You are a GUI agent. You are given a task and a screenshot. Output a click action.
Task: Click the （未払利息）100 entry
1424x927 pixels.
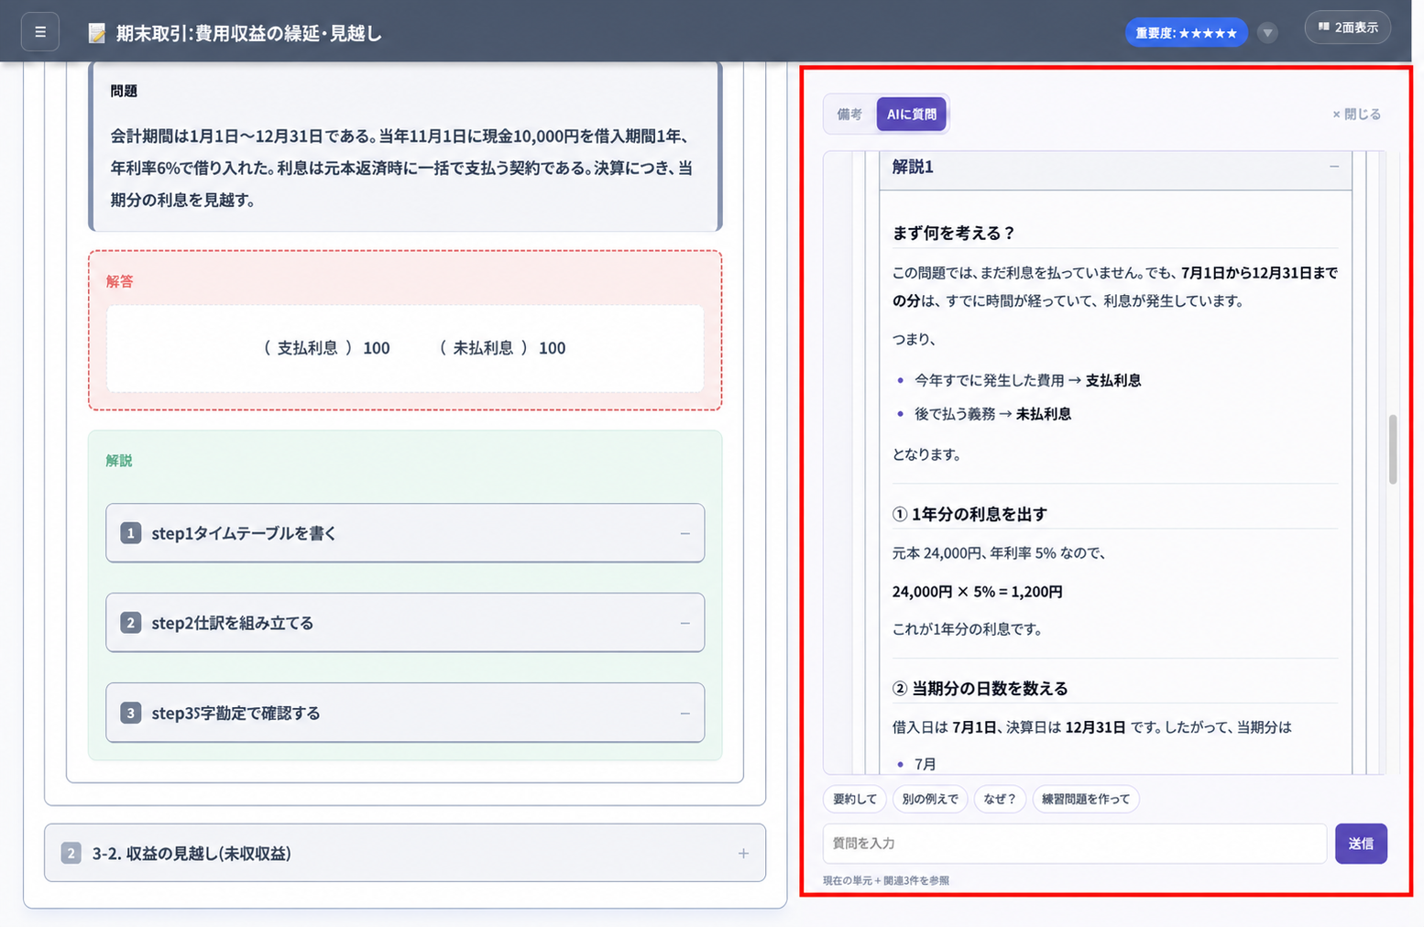(x=502, y=348)
